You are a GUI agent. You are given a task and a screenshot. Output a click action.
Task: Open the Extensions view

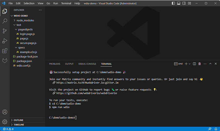(5, 51)
